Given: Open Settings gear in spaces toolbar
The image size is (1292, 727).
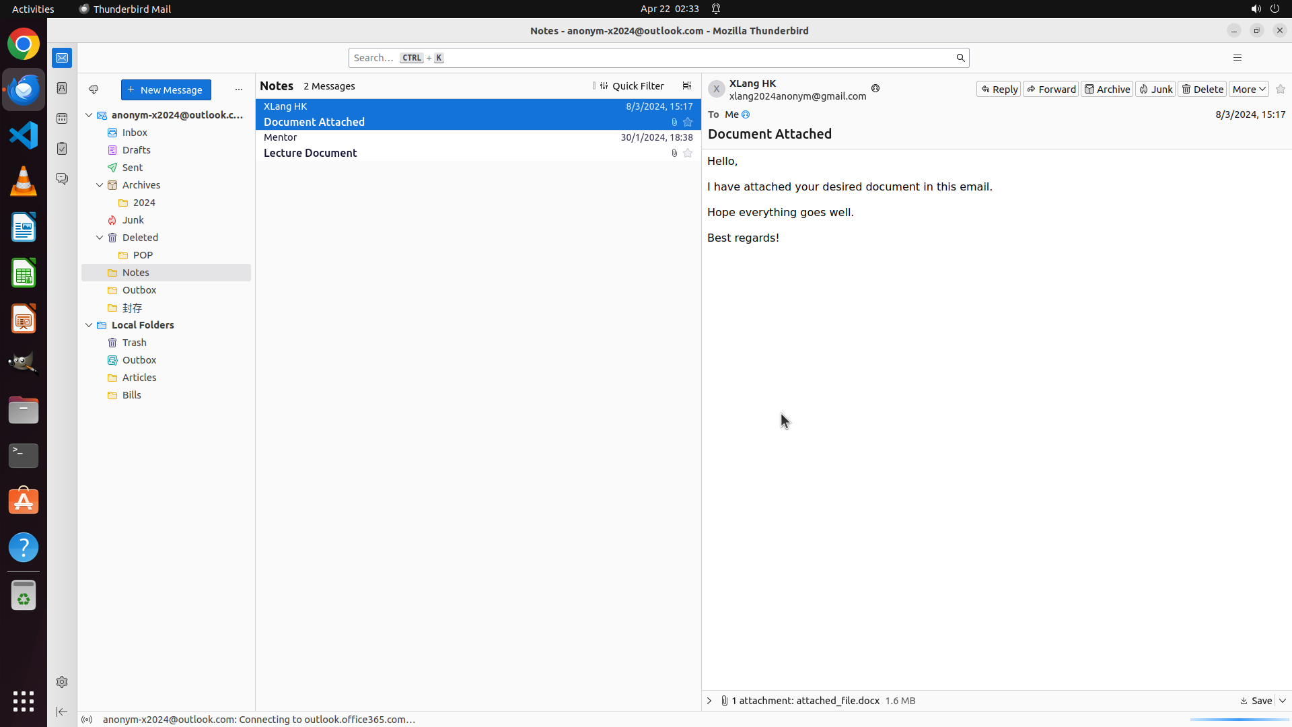Looking at the screenshot, I should [62, 682].
